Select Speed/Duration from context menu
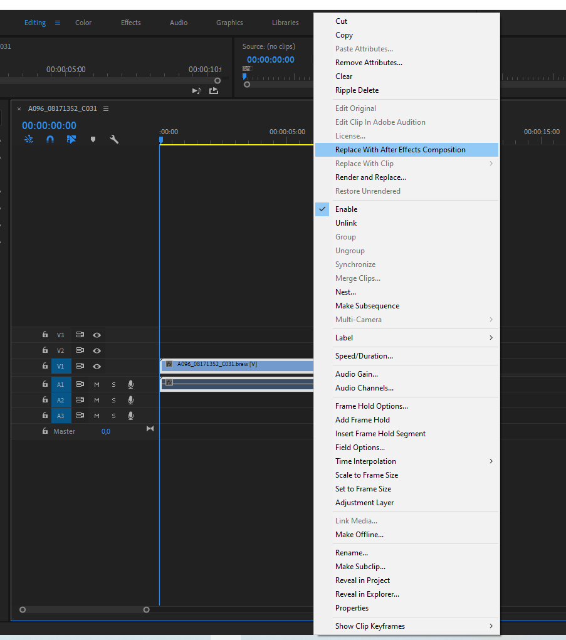The height and width of the screenshot is (640, 566). tap(364, 356)
